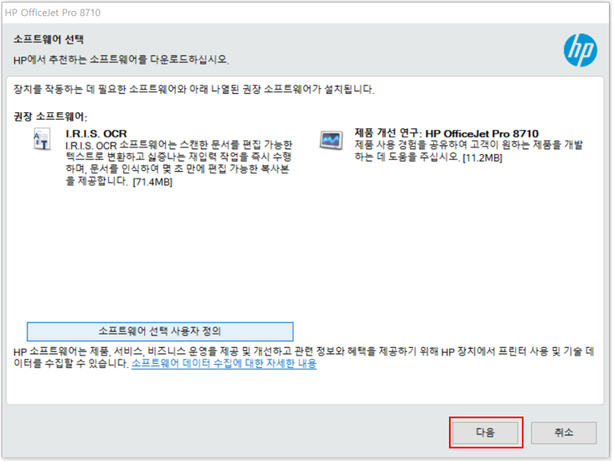Open 소프트웨어 선택 사용자 정의 button
This screenshot has width=614, height=461.
pos(160,331)
